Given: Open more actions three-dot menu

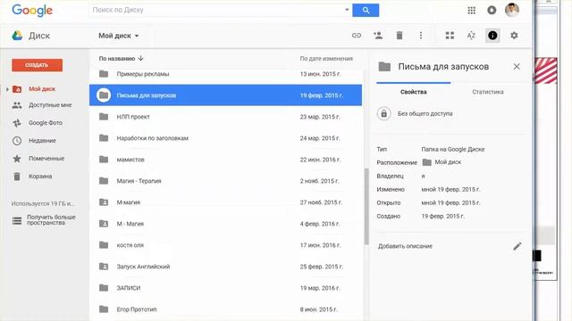Looking at the screenshot, I should [x=421, y=36].
